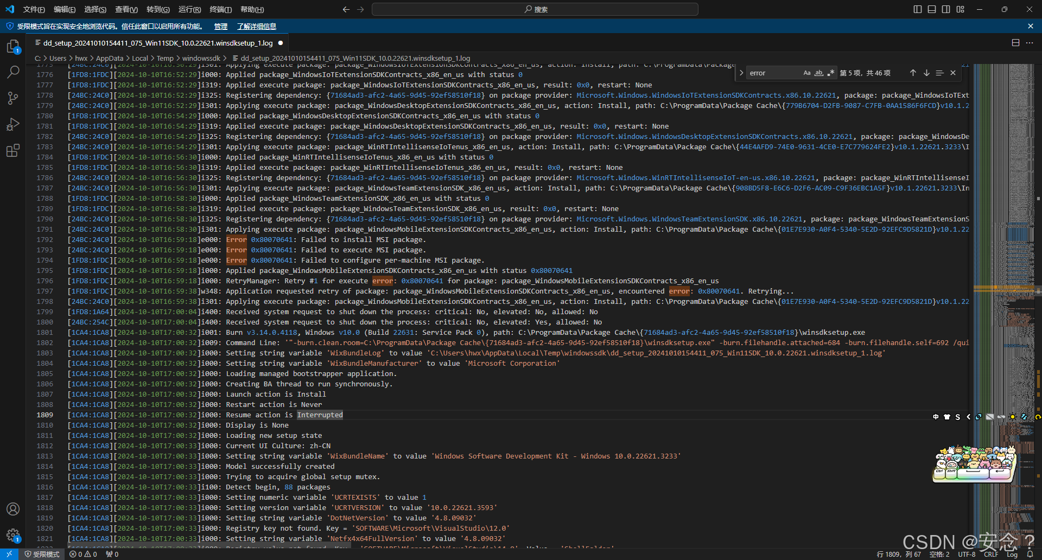This screenshot has height=560, width=1042.
Task: Go forward with the right navigation arrow
Action: pos(360,9)
